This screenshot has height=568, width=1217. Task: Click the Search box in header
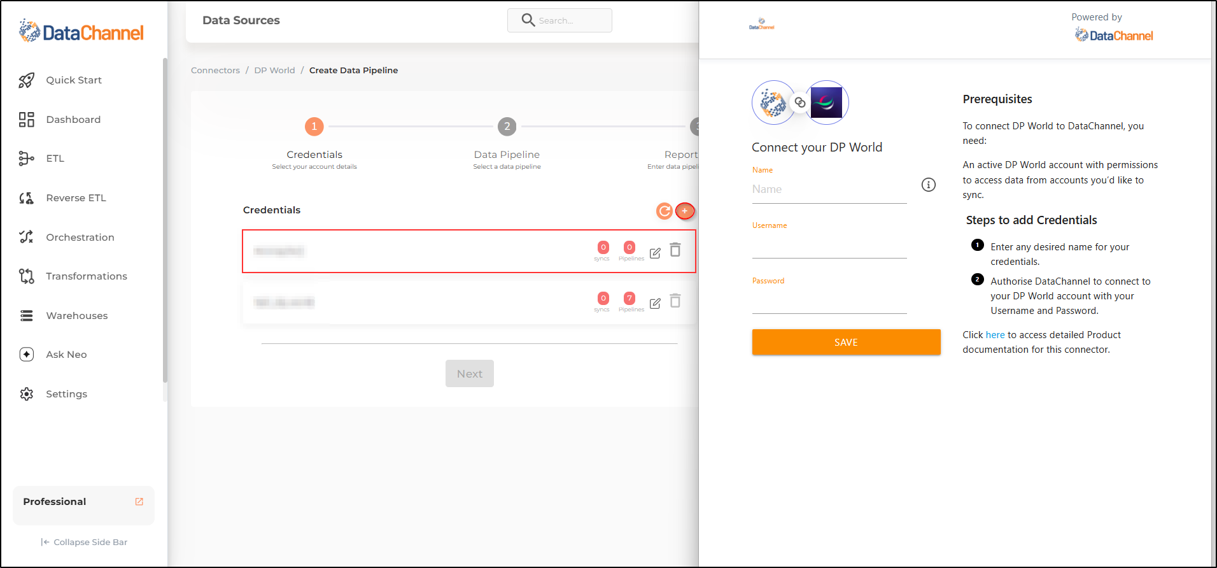[x=559, y=20]
